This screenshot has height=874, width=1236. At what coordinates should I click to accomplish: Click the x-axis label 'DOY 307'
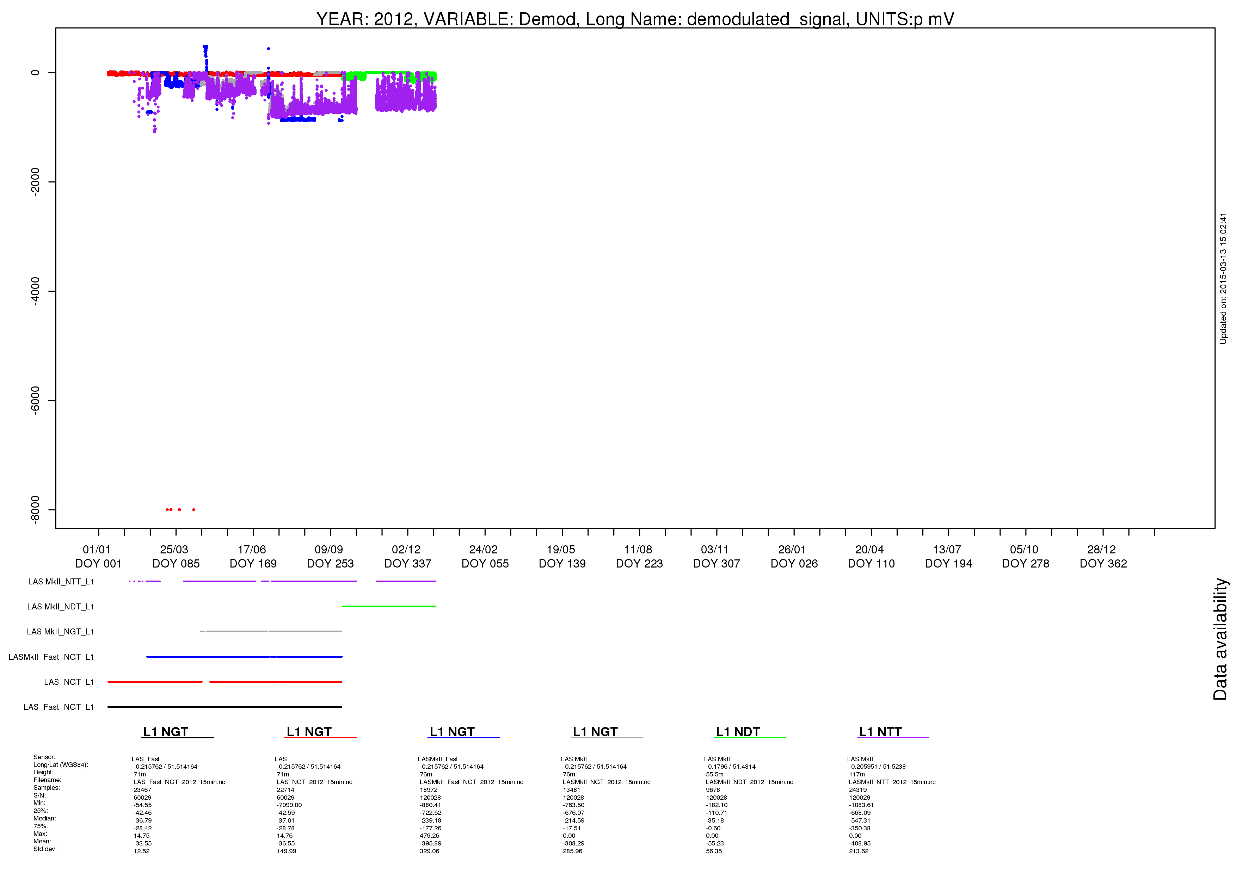click(717, 564)
